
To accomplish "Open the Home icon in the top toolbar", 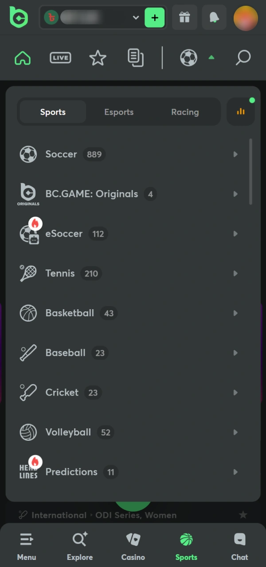I will click(22, 58).
